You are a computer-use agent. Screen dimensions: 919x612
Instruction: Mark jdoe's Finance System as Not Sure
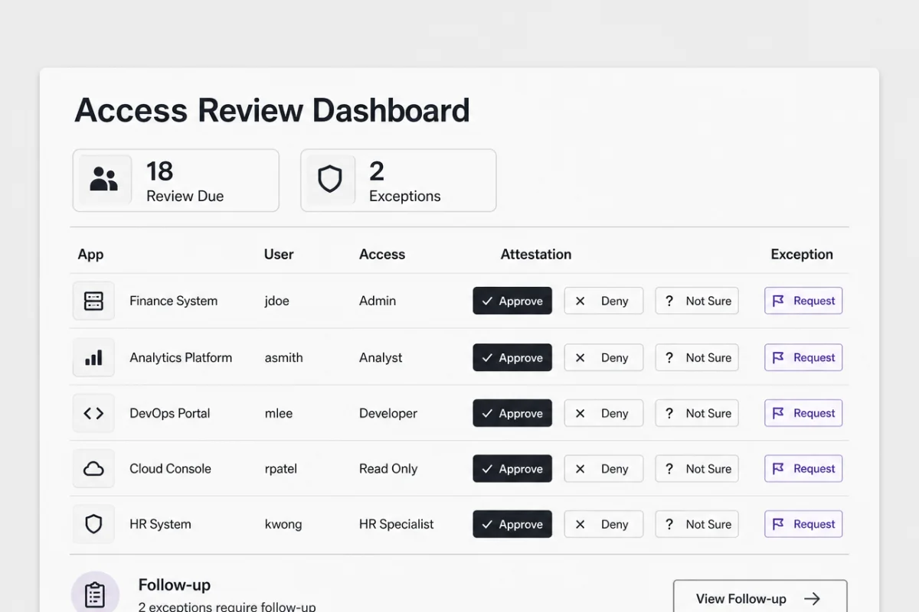pos(697,301)
